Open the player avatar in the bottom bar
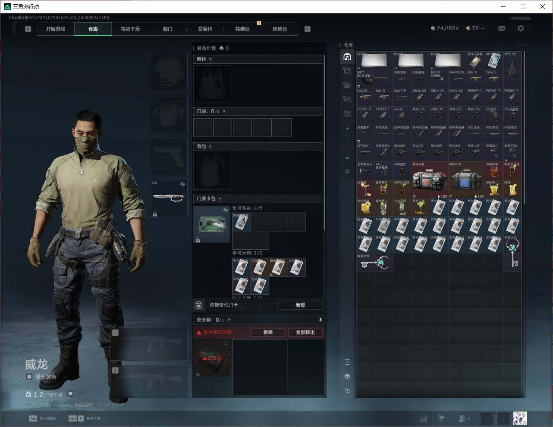Screen dimensions: 553x427 pos(520,418)
